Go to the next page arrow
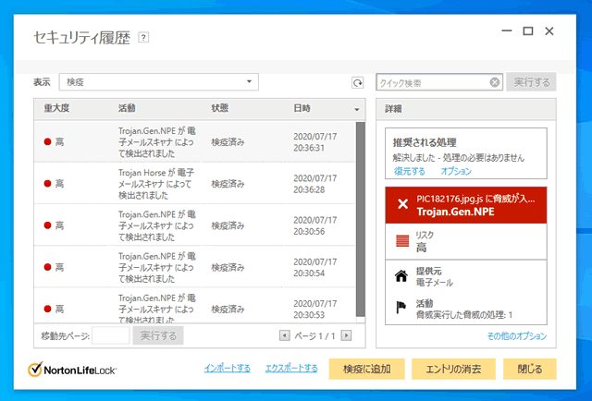 pos(346,335)
